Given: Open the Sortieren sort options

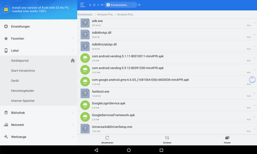Looking at the screenshot, I should coord(167,140).
